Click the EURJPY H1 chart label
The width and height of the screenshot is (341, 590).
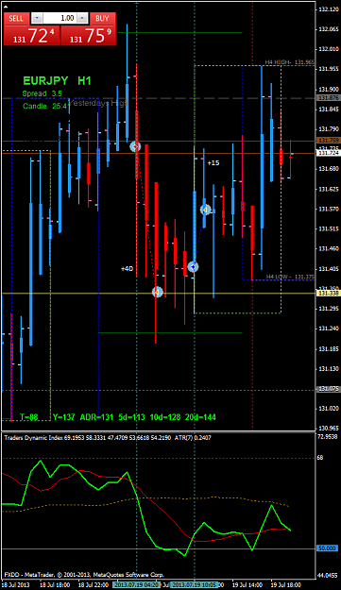pos(57,80)
